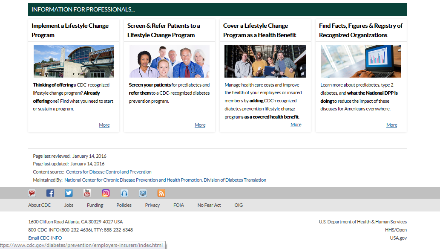Click 'Thinking of offering a CDC-recognized' paragraph

(73, 97)
